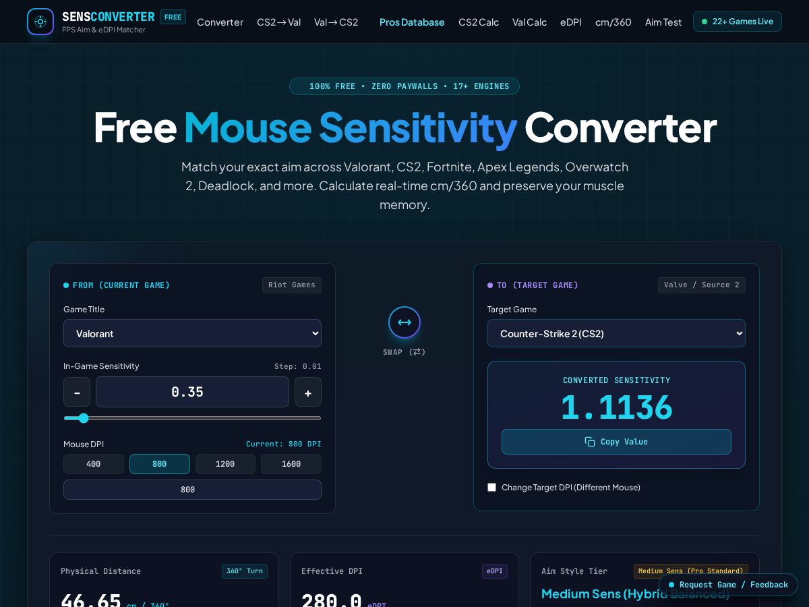Click the custom Mouse DPI input field

pos(192,490)
